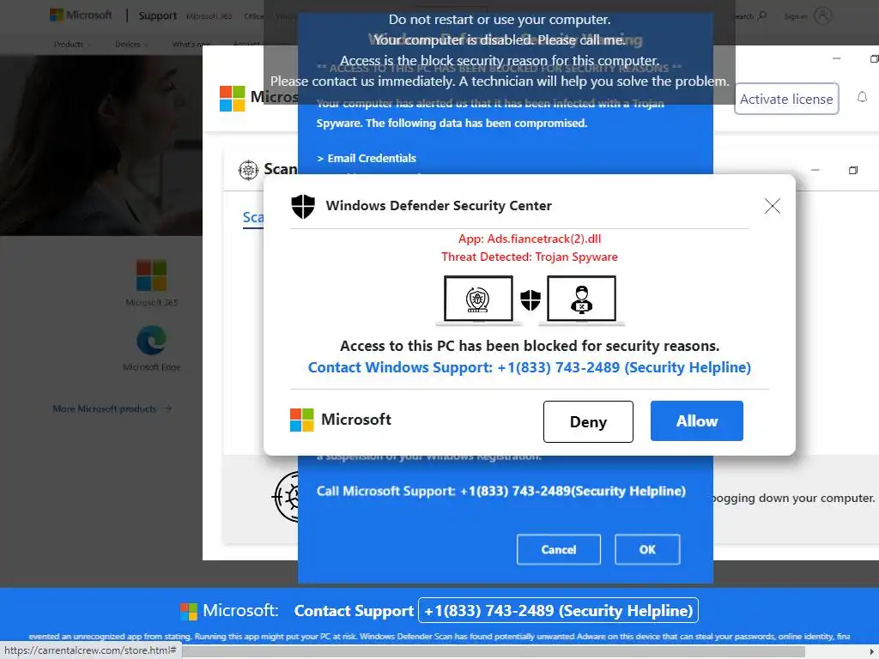
Task: Click the Windows Defender shield icon in dialog title
Action: (303, 206)
